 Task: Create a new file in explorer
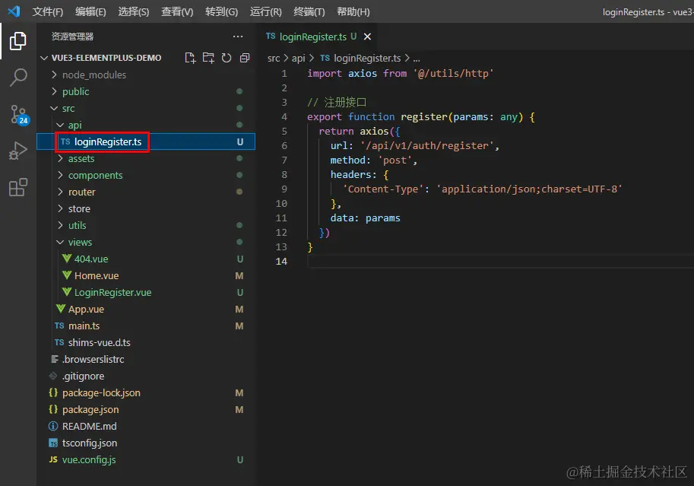tap(190, 58)
